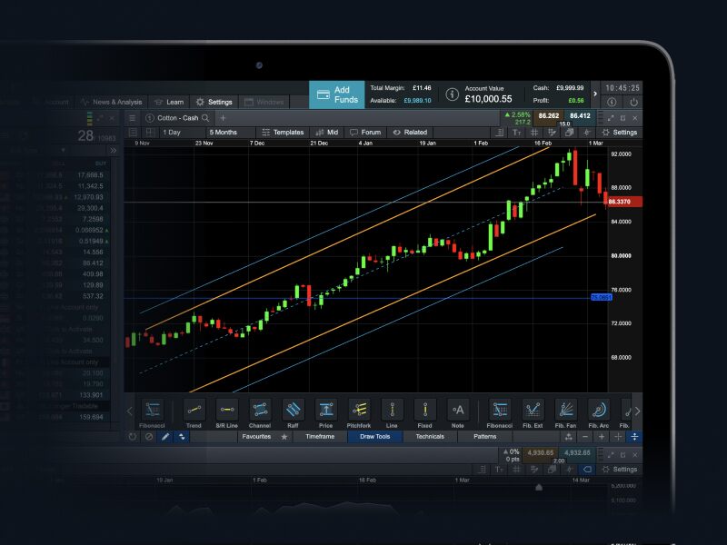Image resolution: width=727 pixels, height=545 pixels.
Task: Select the Fib. Arc drawing tool
Action: pyautogui.click(x=599, y=413)
